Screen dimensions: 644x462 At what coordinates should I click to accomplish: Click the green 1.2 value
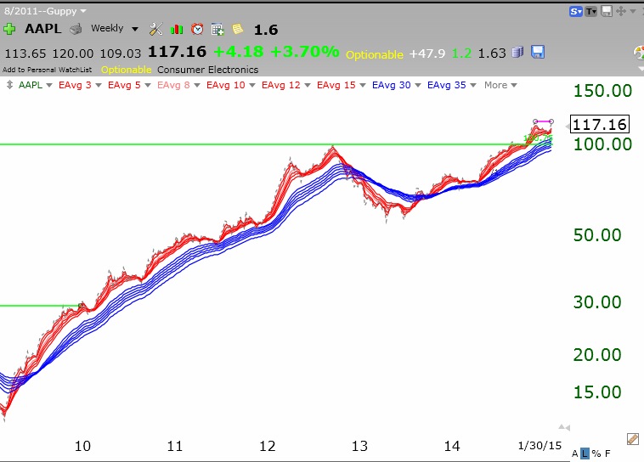(x=461, y=54)
